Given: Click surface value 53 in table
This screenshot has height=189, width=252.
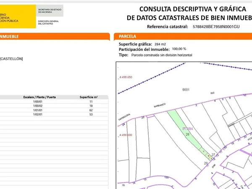Looking at the screenshot, I should [91, 114].
